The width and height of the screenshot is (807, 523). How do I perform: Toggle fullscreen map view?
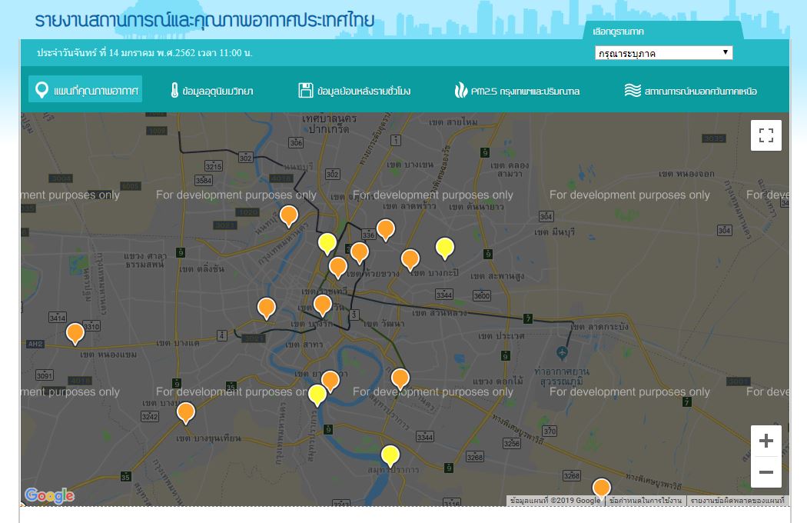pyautogui.click(x=765, y=135)
